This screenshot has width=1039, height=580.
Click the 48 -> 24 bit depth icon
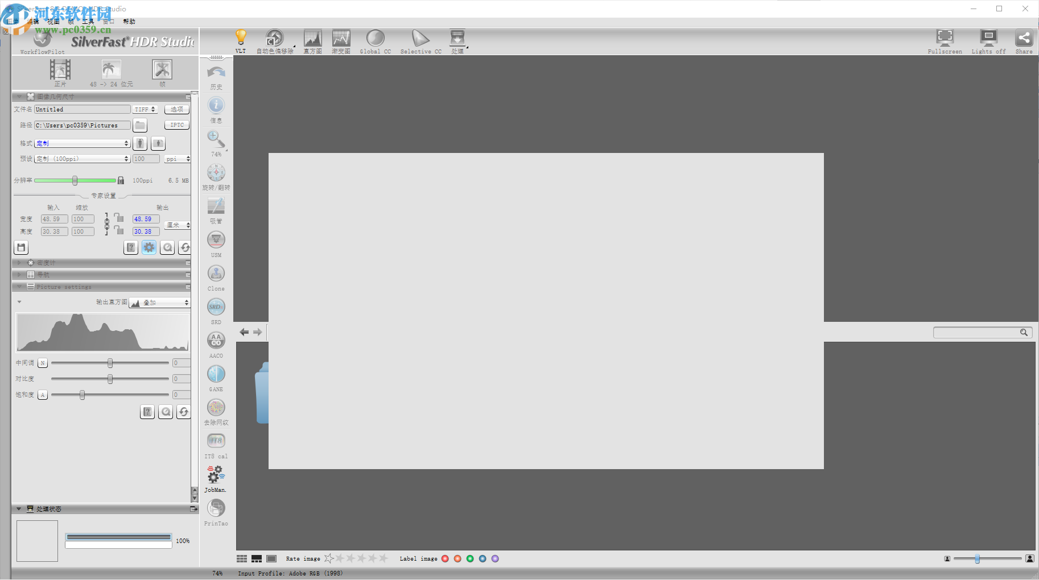pyautogui.click(x=111, y=73)
